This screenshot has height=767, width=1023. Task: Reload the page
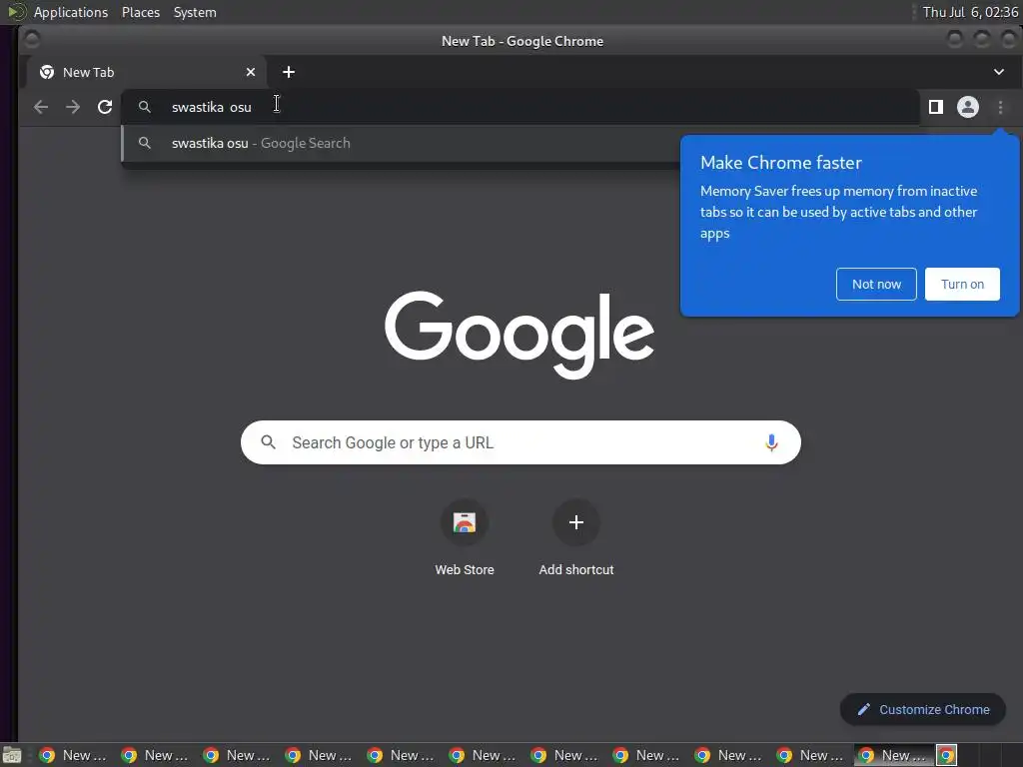click(x=105, y=107)
